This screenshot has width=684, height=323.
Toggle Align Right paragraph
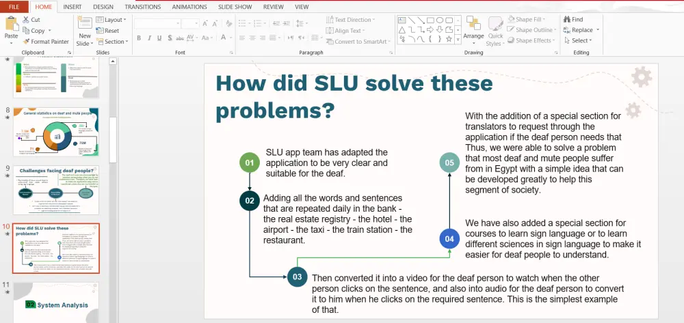tap(263, 38)
